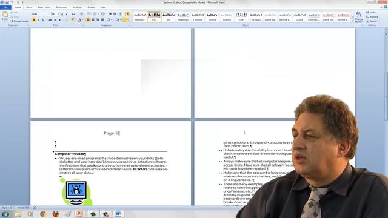Switch to the Mailings tab
This screenshot has width=388, height=218.
(77, 7)
